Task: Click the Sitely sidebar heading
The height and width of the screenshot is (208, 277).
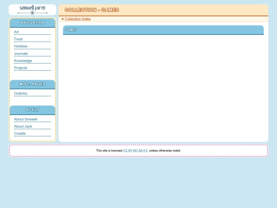Action: [x=32, y=110]
